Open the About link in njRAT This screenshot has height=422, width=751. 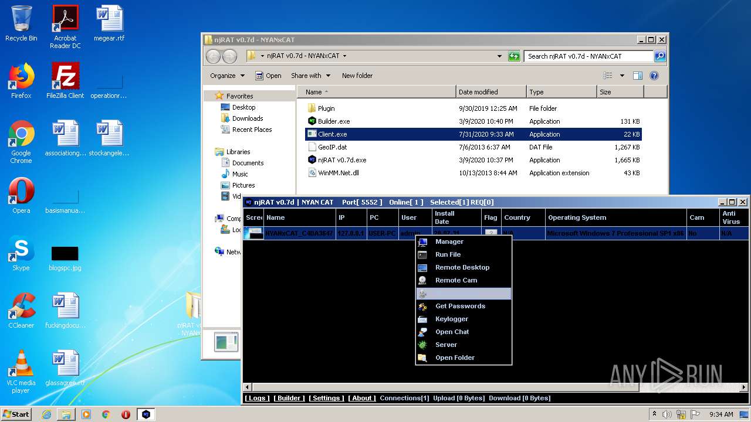click(362, 398)
